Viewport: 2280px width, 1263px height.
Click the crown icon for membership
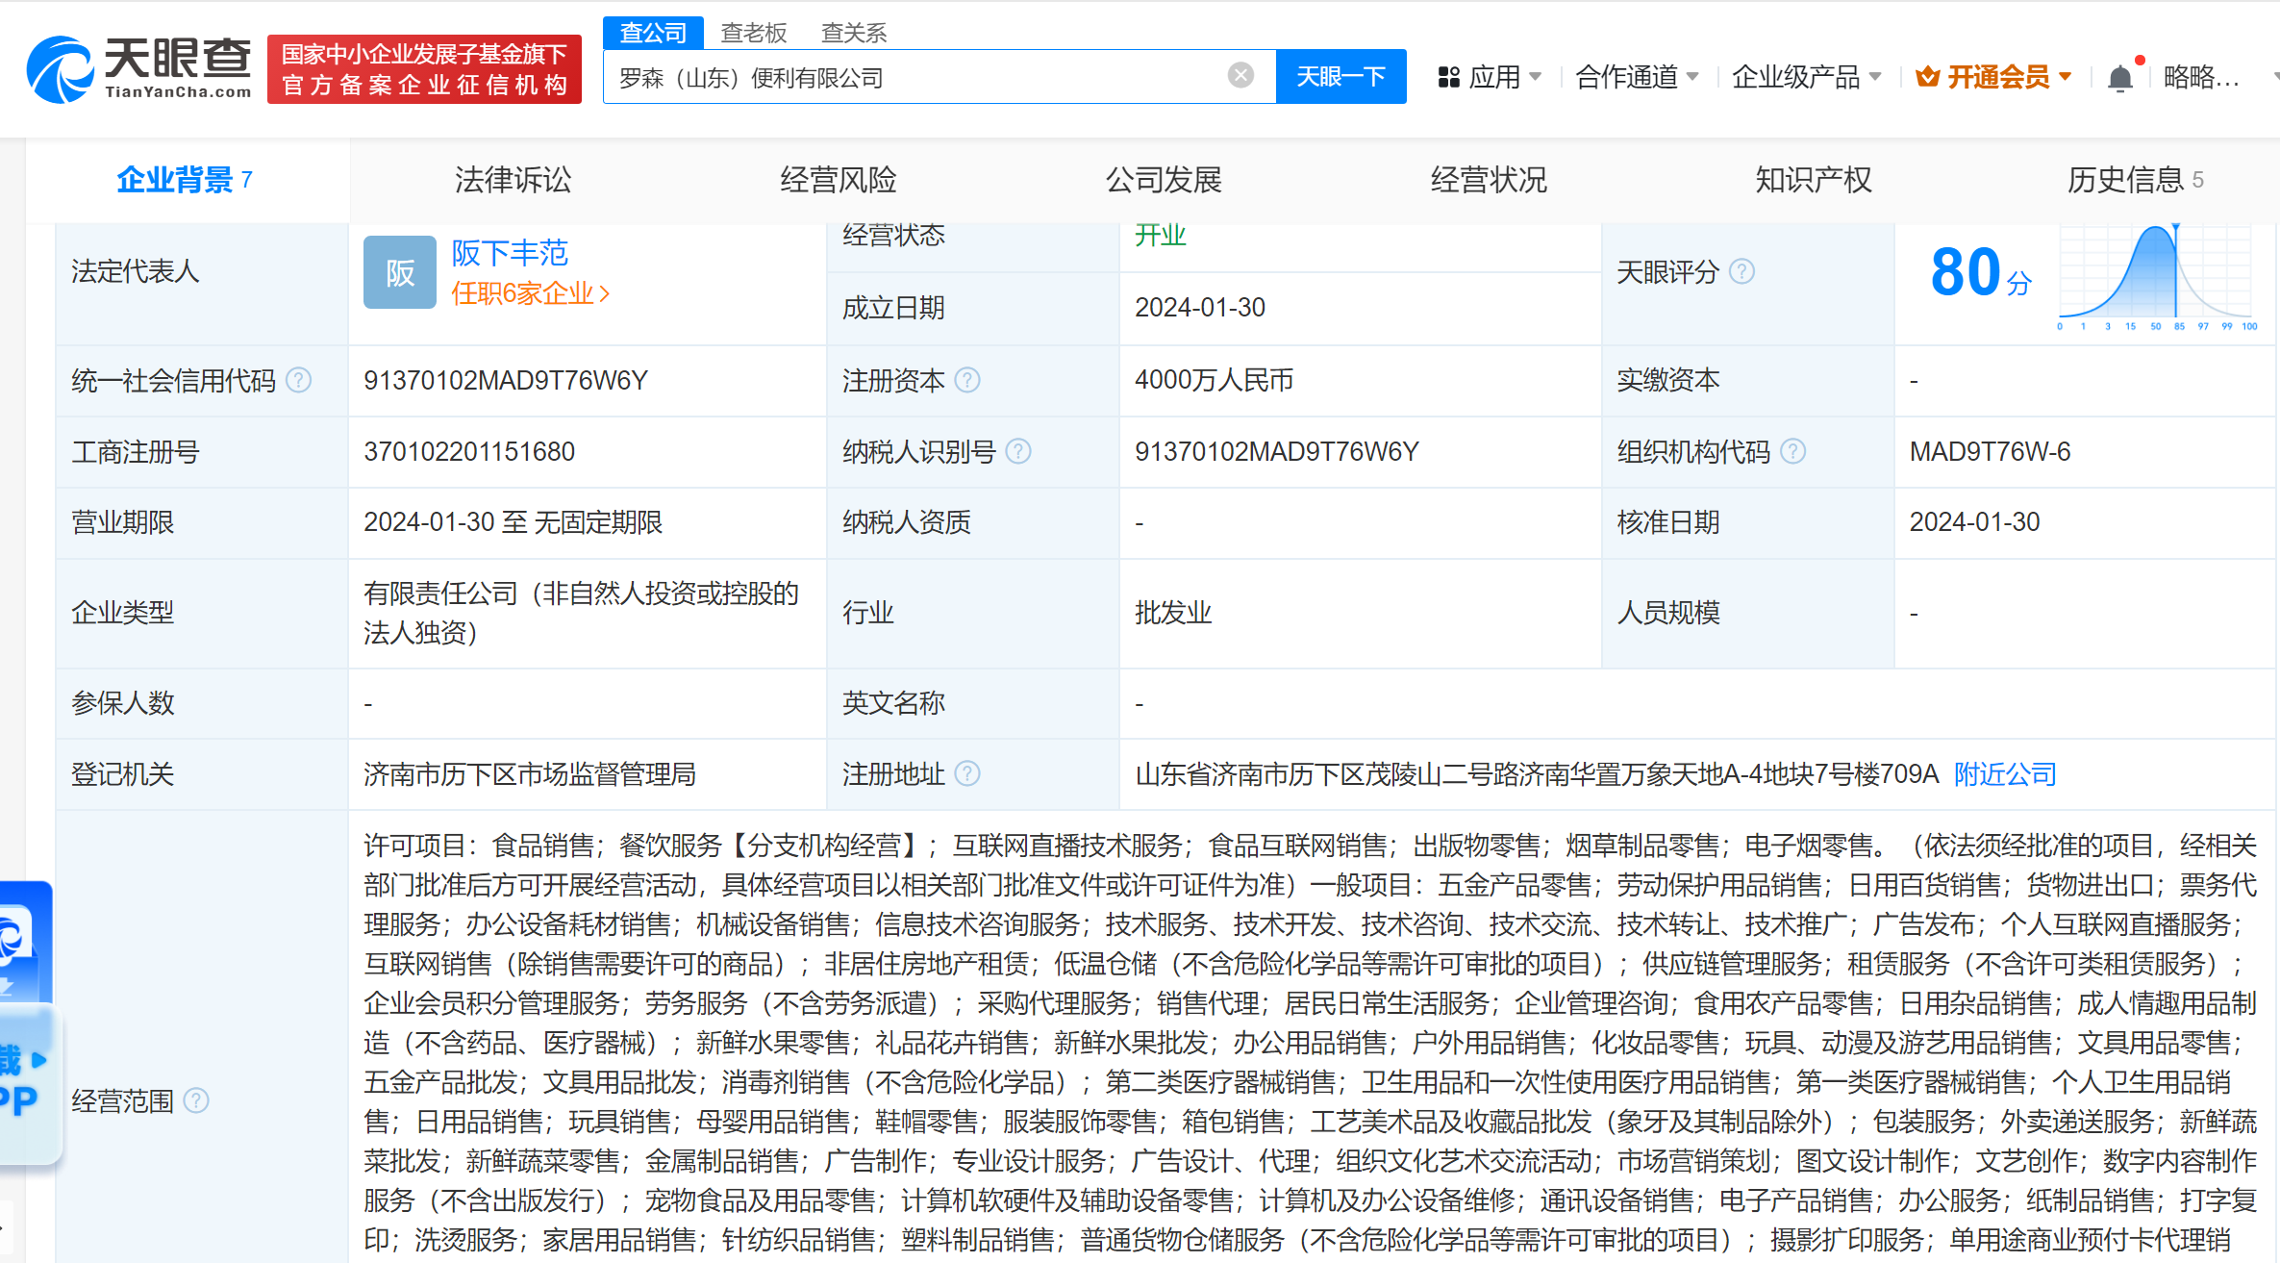point(1927,76)
